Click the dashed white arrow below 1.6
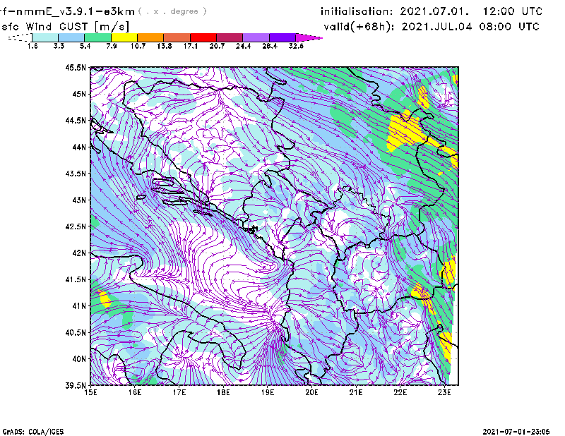Screen dimensions: 565x436 pyautogui.click(x=20, y=37)
